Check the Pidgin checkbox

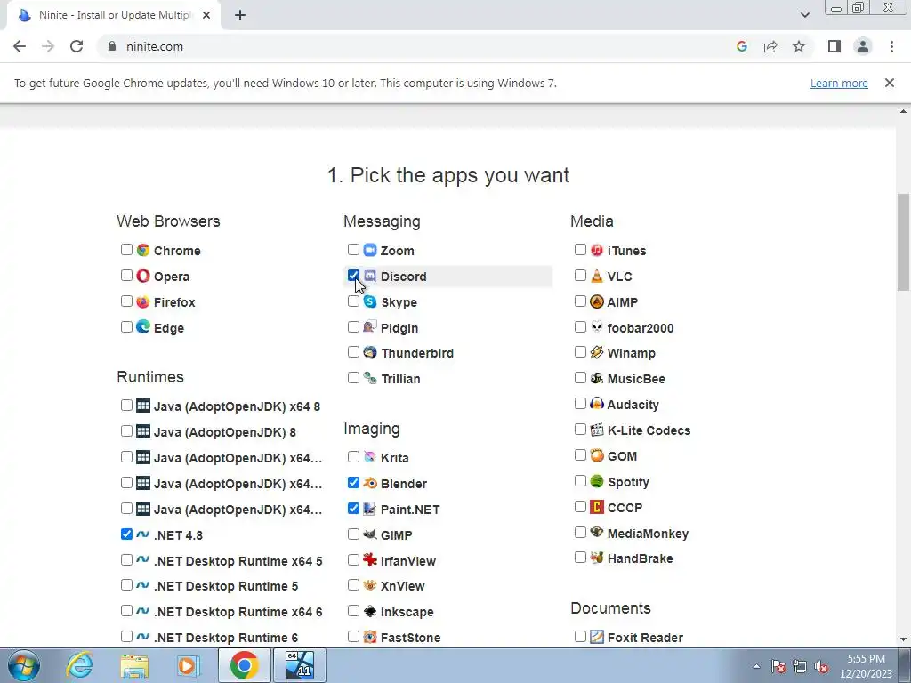(353, 326)
